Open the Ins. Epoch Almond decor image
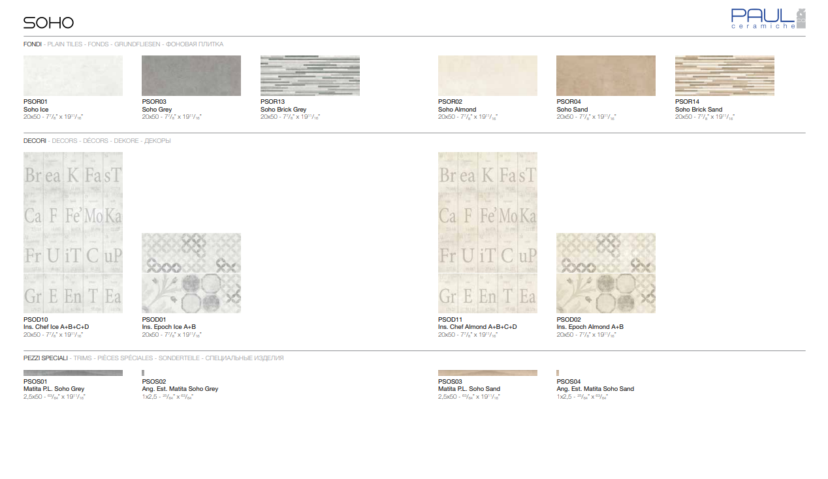The image size is (828, 479). click(606, 273)
